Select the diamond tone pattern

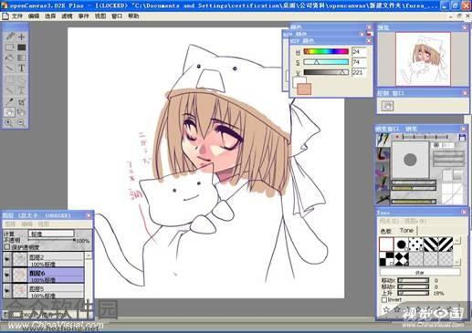point(401,259)
